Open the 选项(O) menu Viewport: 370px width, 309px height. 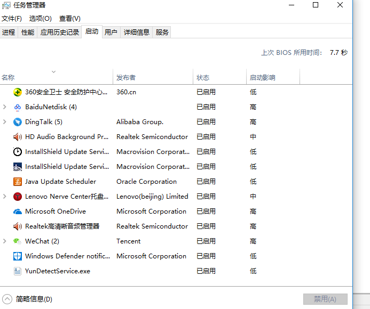coord(41,18)
